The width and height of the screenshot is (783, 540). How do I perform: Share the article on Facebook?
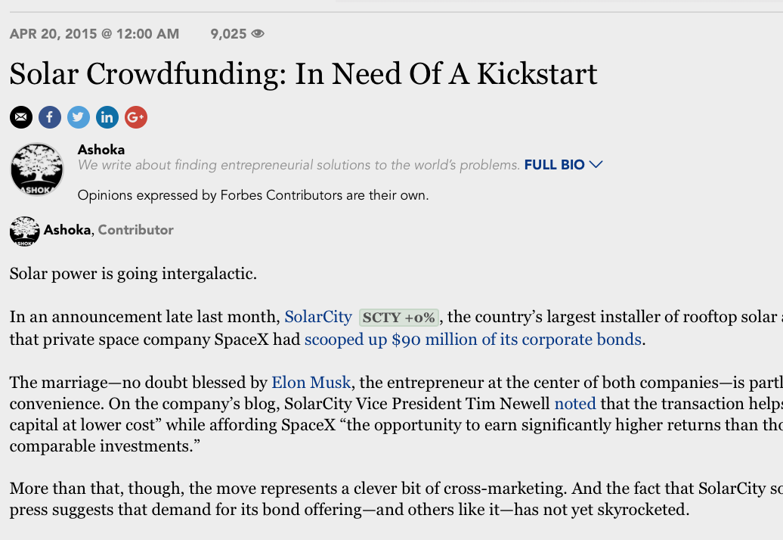click(x=50, y=117)
